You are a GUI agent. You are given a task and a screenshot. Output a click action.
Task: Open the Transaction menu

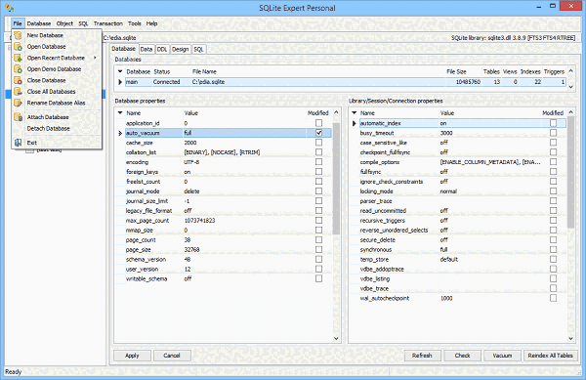point(108,23)
